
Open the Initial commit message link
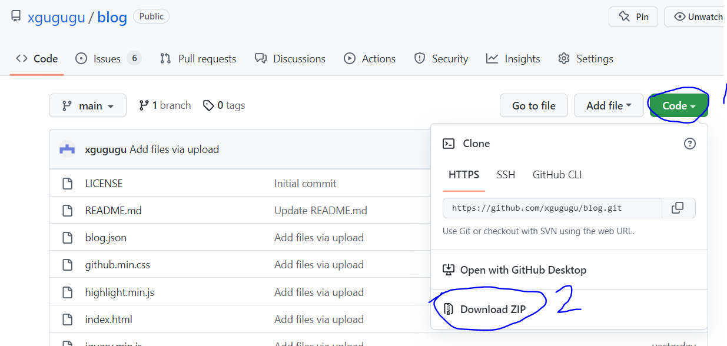pyautogui.click(x=306, y=184)
